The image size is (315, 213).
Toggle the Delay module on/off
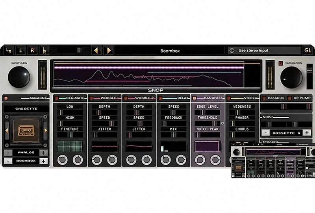(x=160, y=98)
